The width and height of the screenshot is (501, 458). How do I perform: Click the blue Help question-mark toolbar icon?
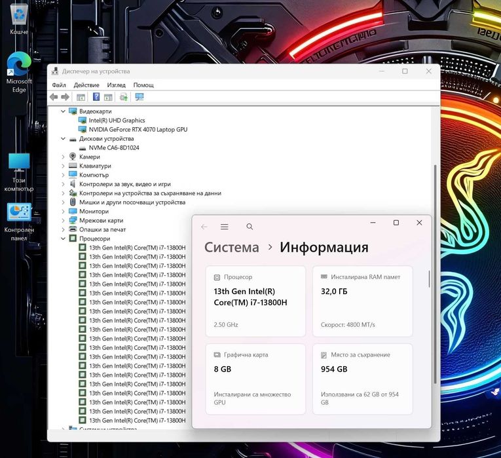(x=96, y=96)
